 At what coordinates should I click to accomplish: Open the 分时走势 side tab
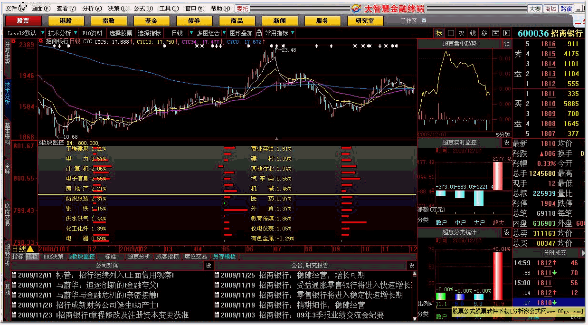7,53
